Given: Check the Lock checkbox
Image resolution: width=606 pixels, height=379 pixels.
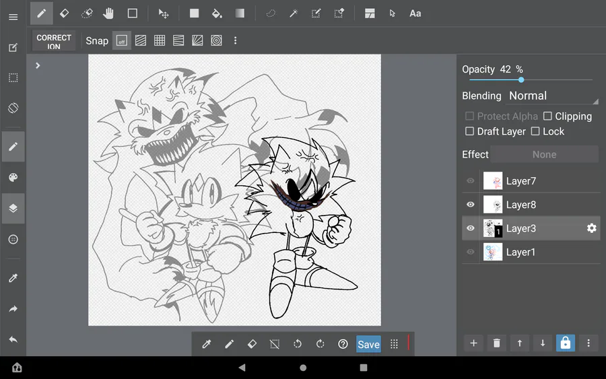Looking at the screenshot, I should point(535,131).
